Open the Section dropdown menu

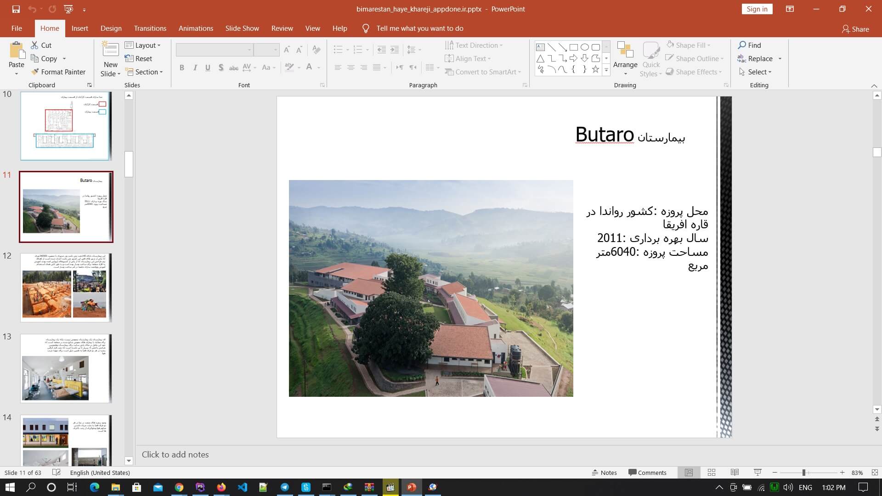144,72
